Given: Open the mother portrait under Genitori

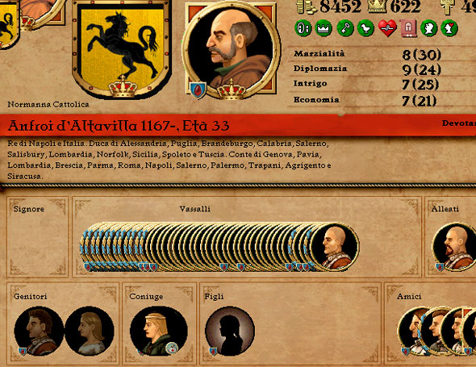Looking at the screenshot, I should [90, 331].
